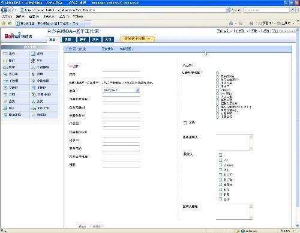Open the 文件(F) browser menu

coord(7,16)
